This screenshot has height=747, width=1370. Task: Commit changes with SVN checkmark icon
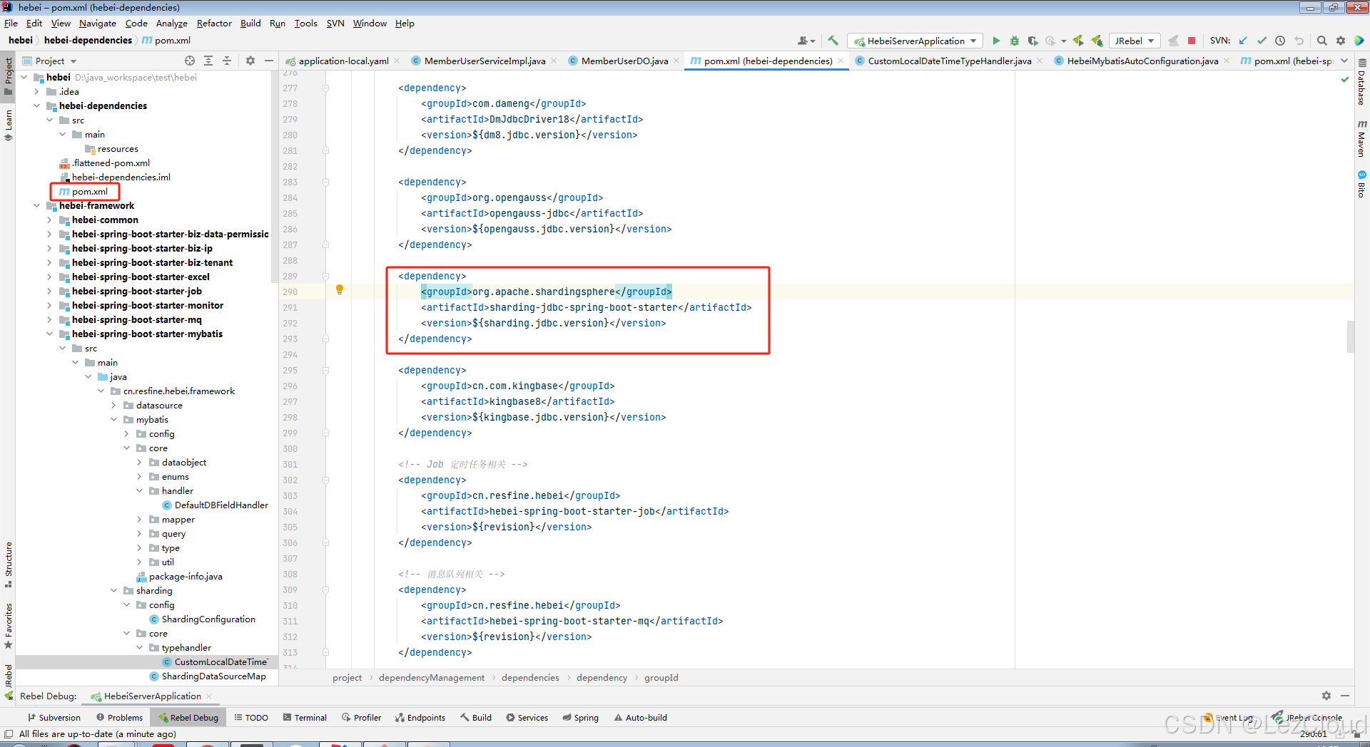[1262, 41]
